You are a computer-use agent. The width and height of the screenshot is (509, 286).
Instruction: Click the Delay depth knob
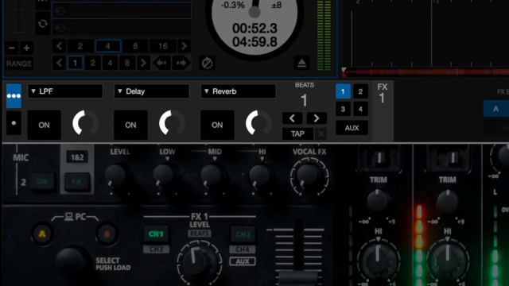pyautogui.click(x=172, y=123)
